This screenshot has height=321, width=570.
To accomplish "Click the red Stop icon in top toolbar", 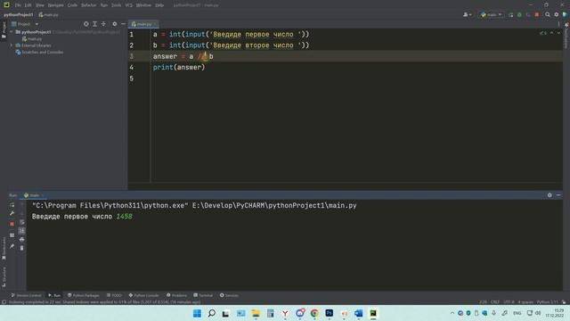I will [537, 15].
